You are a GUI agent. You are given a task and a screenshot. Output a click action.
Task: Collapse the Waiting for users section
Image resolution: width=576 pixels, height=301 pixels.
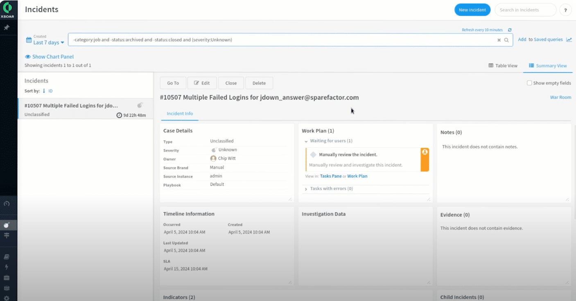(x=306, y=141)
